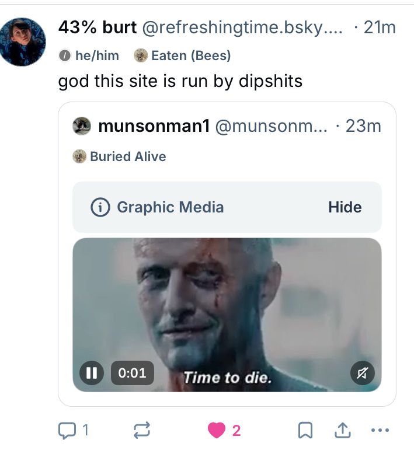Open the 21m post timestamp
This screenshot has width=414, height=450.
pyautogui.click(x=379, y=27)
